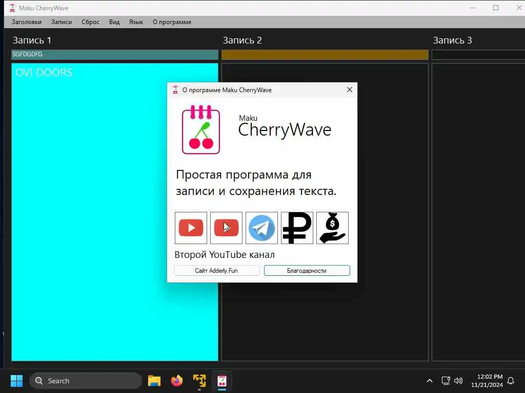Show hidden tray icons chevron

[x=430, y=381]
